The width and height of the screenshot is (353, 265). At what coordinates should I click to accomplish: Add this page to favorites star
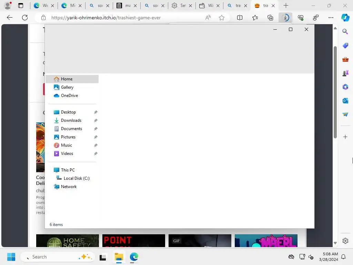222,18
